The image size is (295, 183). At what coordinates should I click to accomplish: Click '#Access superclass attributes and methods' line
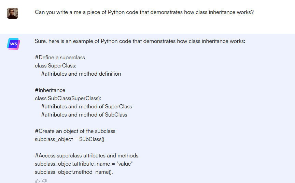[x=86, y=156]
